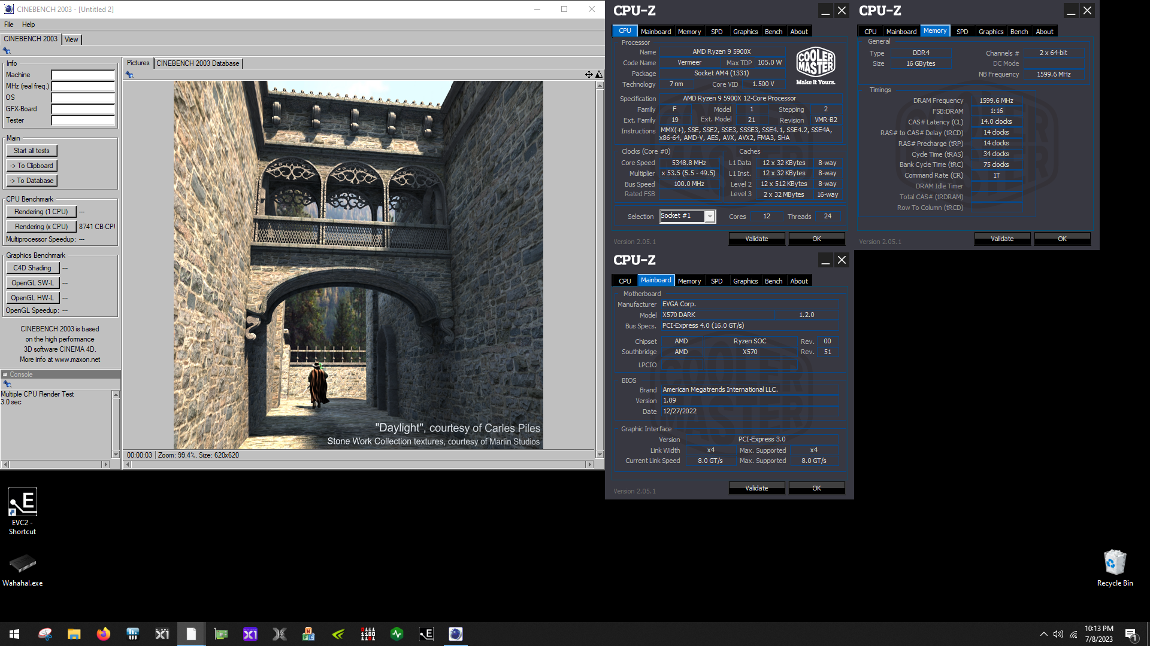Screen dimensions: 1150x646
Task: Open the X16 taskbar icon
Action: tap(280, 634)
